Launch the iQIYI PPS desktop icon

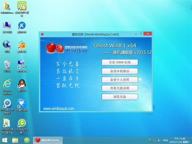[22, 7]
